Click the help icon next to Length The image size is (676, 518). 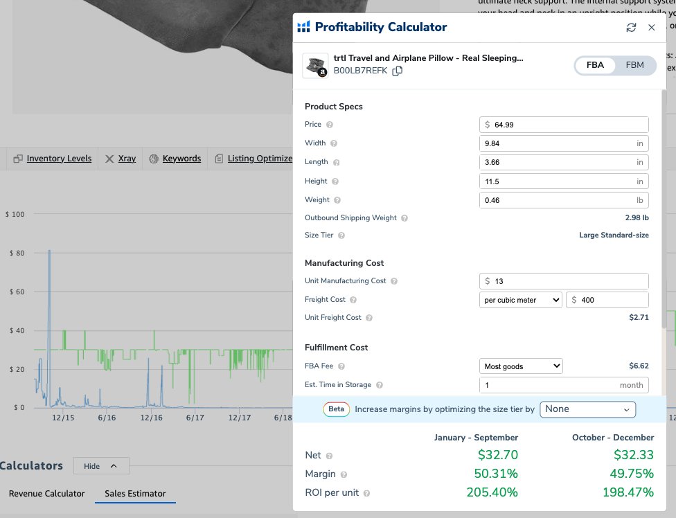337,163
